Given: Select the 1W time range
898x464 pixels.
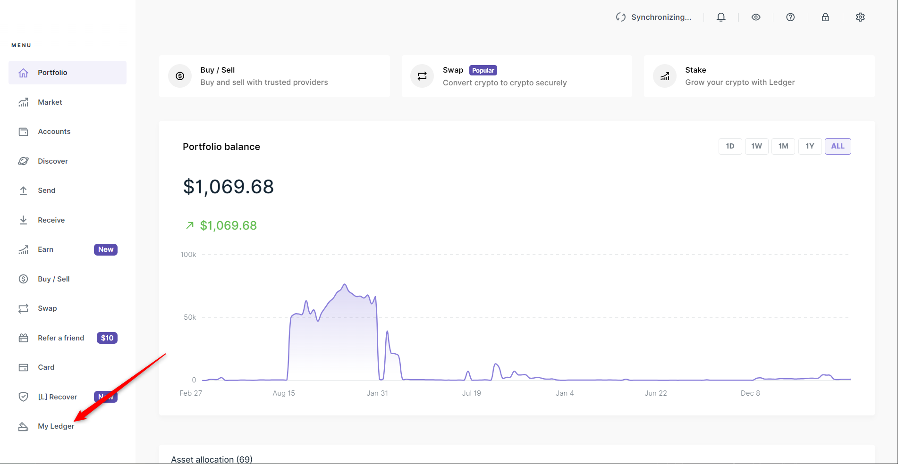Looking at the screenshot, I should [756, 146].
